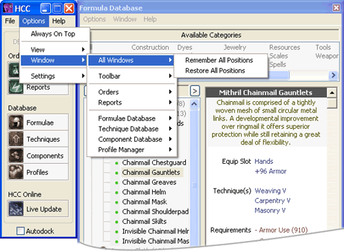Expand the Settings submenu arrow

83,76
